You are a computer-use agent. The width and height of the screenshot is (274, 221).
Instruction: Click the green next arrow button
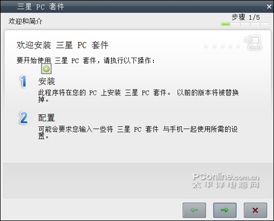225,210
